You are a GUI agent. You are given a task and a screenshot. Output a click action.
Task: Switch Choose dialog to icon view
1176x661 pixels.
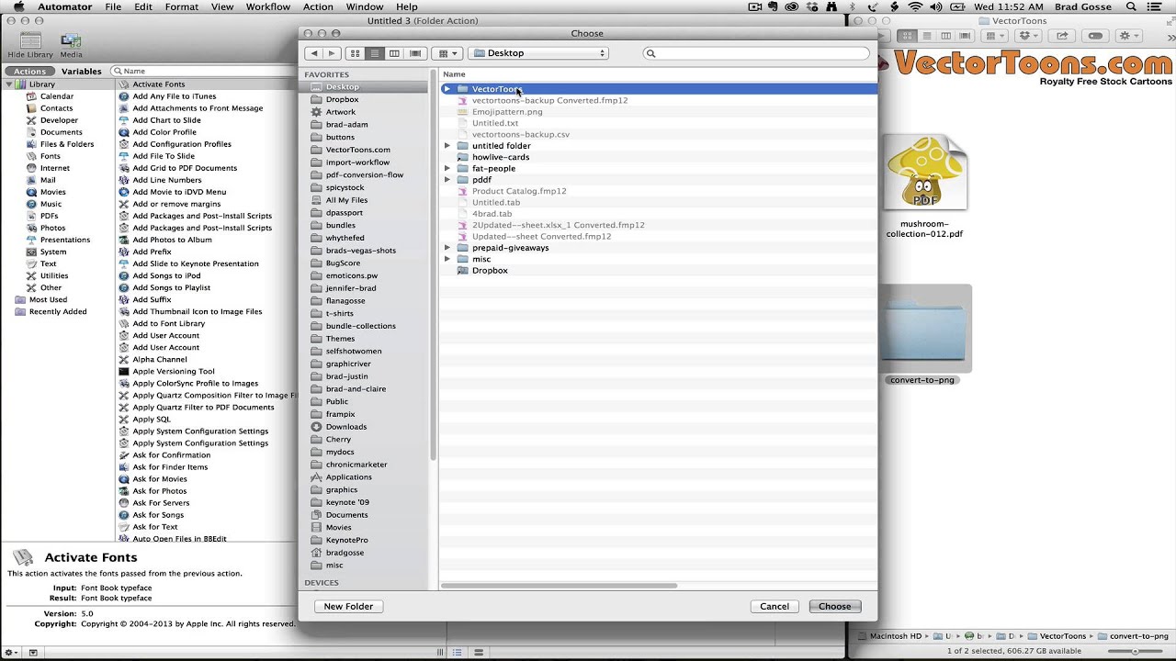tap(355, 53)
